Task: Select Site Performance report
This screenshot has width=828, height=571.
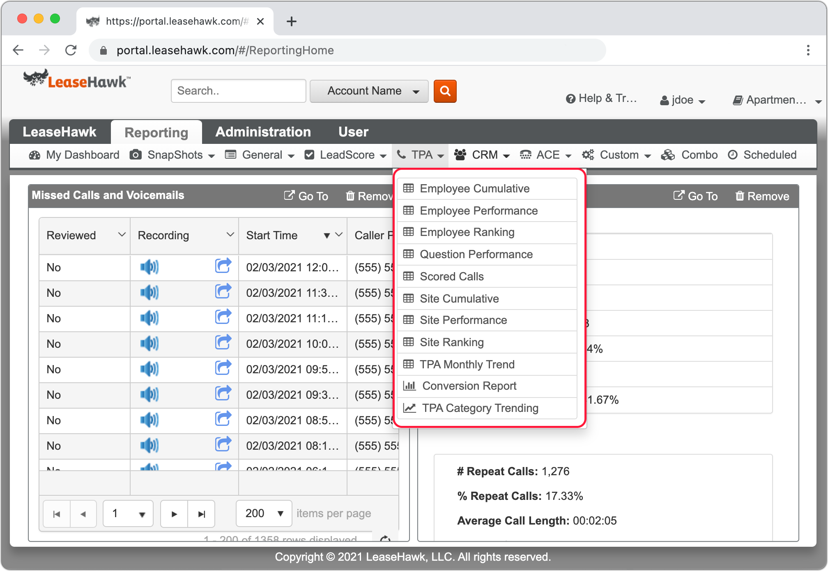Action: (x=487, y=320)
